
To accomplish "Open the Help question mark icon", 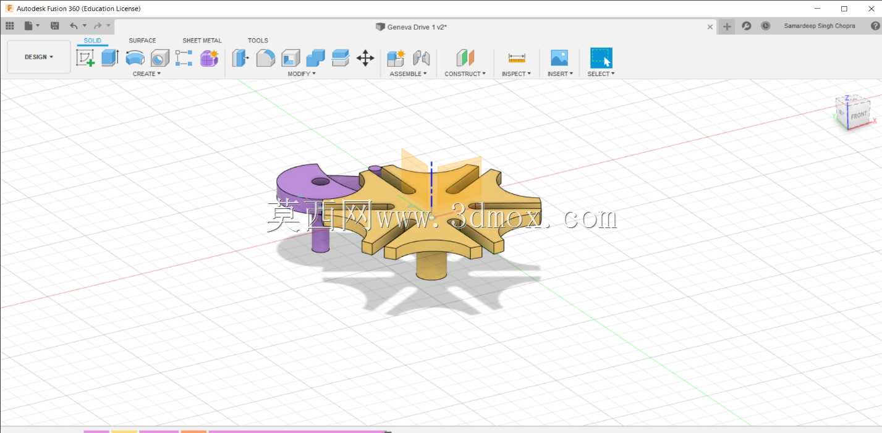I will click(875, 26).
